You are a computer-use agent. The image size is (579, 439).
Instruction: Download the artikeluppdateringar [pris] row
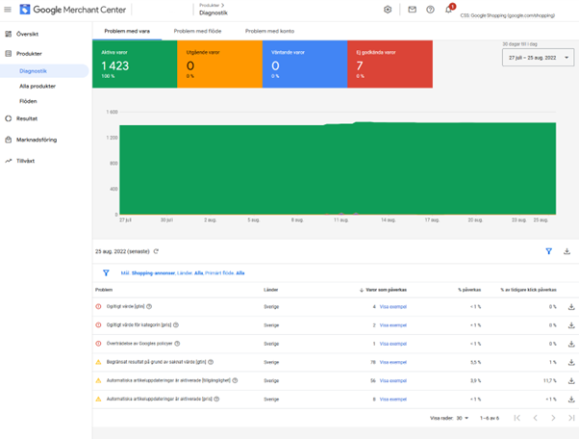pyautogui.click(x=571, y=400)
